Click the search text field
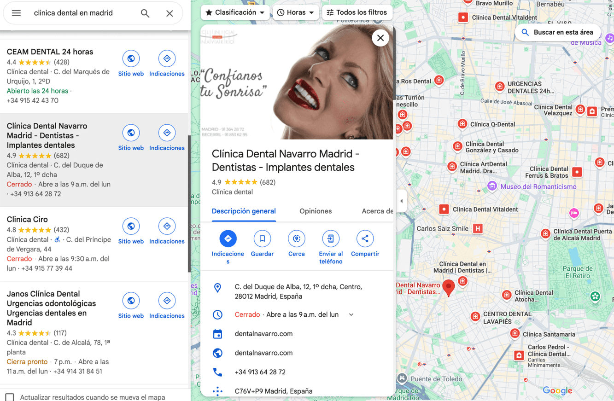This screenshot has height=401, width=614. point(83,13)
